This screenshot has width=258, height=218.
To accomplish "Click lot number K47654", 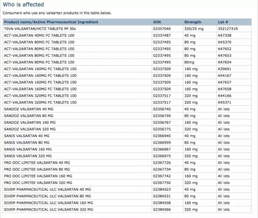I will tap(224, 62).
